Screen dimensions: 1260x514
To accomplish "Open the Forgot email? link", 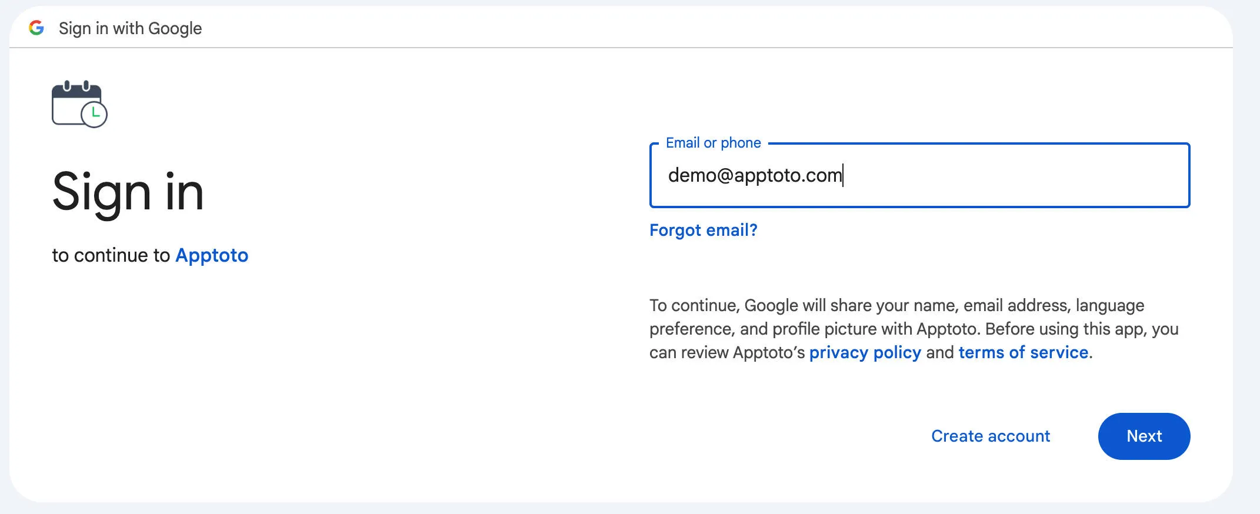I will (x=703, y=230).
